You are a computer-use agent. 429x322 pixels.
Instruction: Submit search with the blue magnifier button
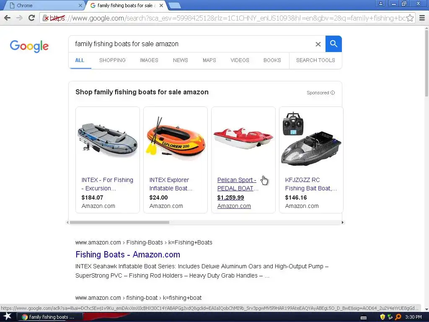click(x=333, y=44)
